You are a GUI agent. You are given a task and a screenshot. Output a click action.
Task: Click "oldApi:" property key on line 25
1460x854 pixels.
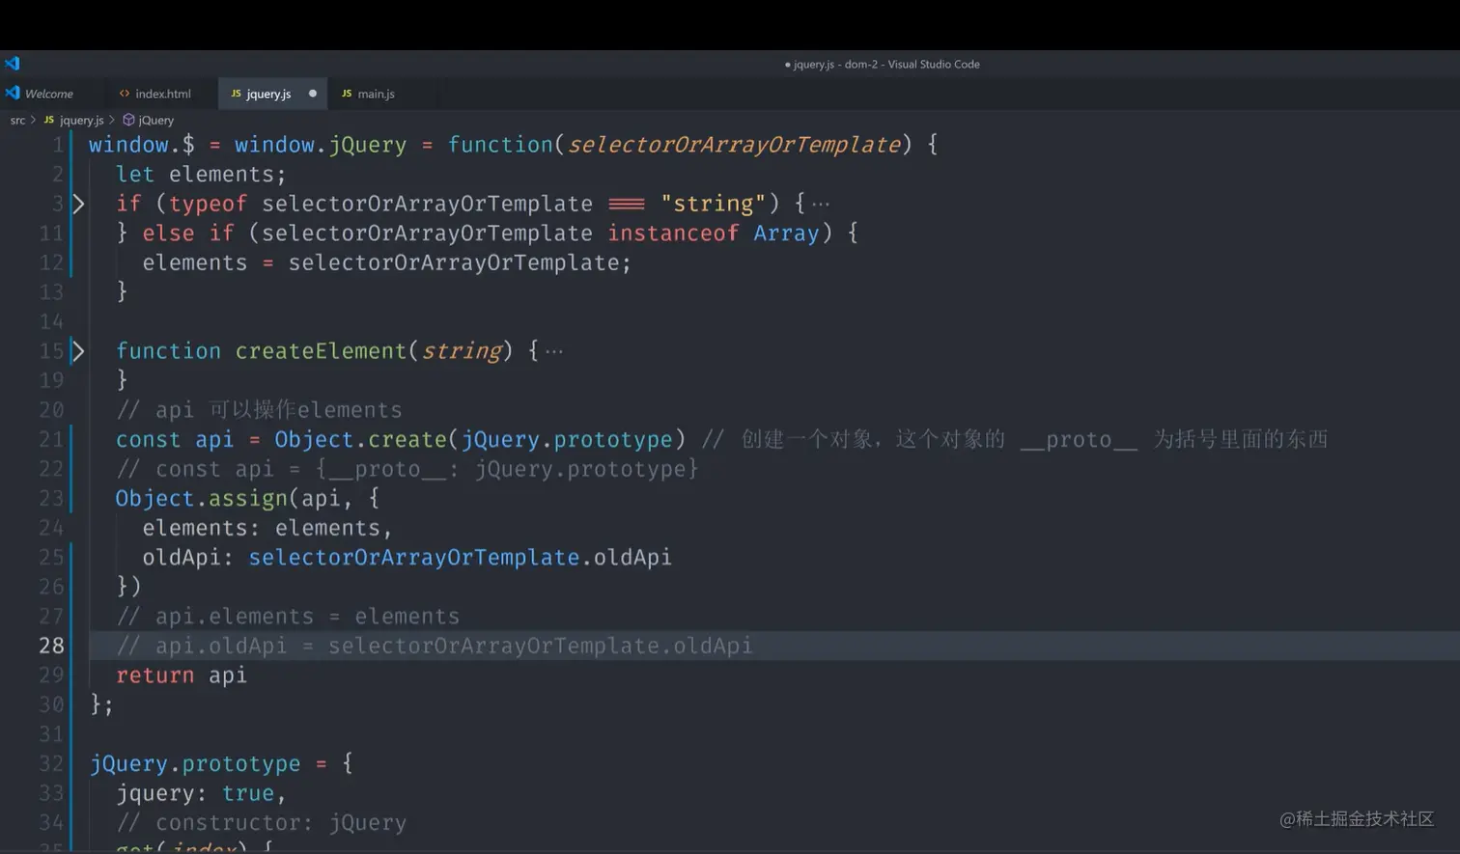188,558
